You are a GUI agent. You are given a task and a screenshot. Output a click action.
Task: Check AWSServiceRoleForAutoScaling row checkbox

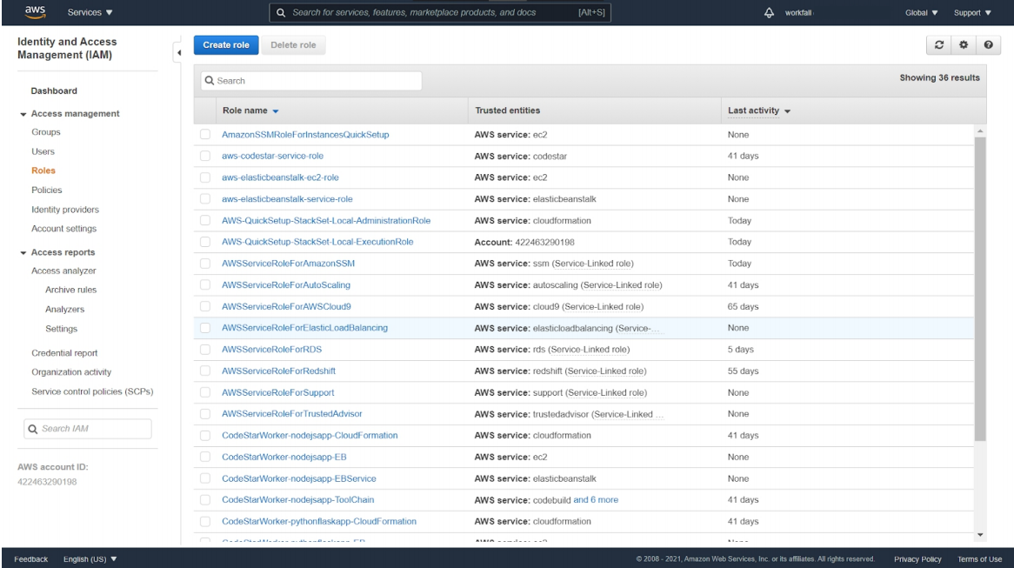(x=205, y=284)
